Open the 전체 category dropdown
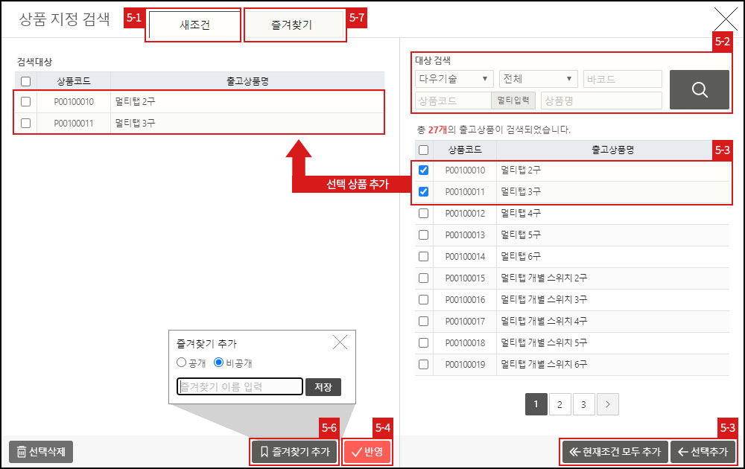Screen dimensions: 745x469 538,78
